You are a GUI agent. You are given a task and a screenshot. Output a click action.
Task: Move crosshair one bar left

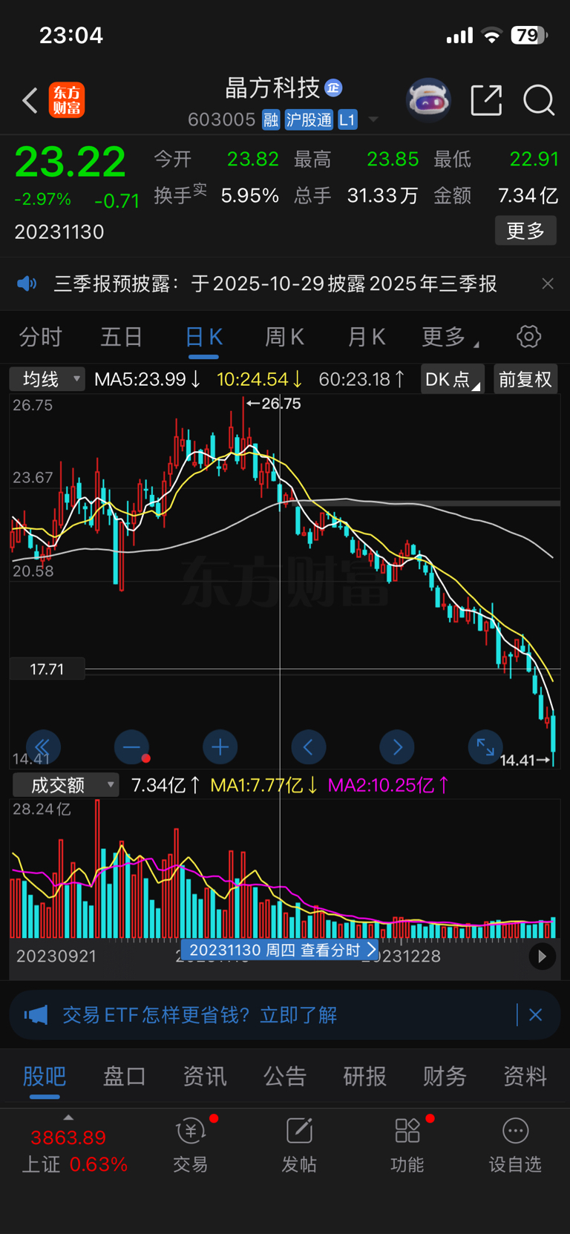(308, 747)
